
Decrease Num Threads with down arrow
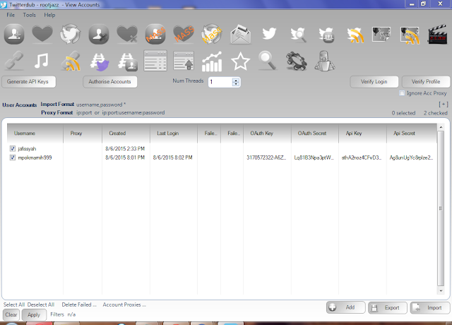click(x=236, y=84)
